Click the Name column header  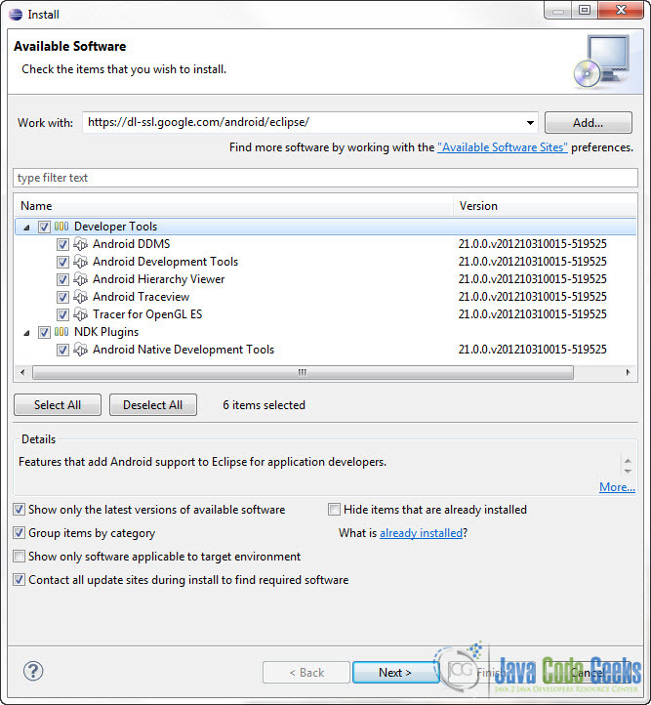(233, 206)
